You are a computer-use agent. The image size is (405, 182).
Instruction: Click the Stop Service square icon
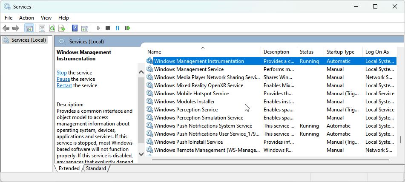(x=108, y=28)
